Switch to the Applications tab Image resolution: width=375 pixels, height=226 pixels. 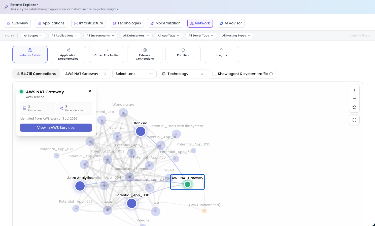51,23
